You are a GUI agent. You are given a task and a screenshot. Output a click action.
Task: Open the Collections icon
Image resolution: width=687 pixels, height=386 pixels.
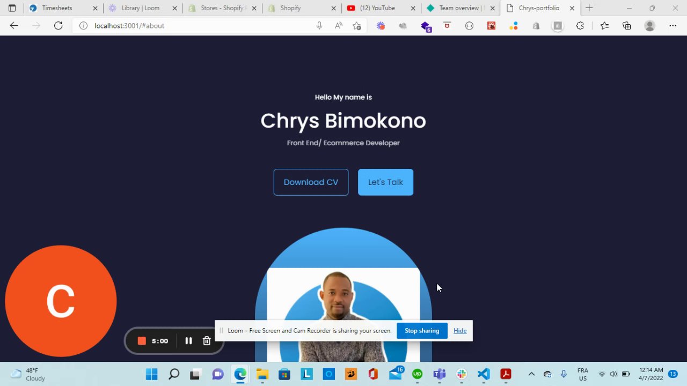click(x=626, y=26)
